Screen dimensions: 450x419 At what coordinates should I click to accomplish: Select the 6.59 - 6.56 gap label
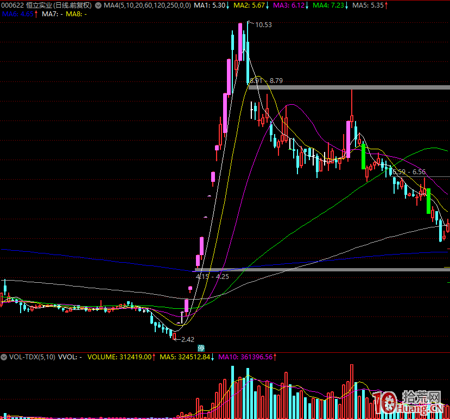point(409,172)
